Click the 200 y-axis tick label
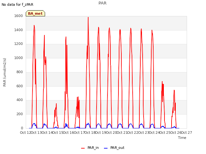 click(20, 114)
